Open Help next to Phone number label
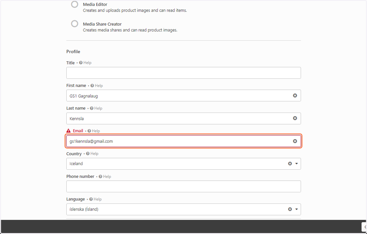367x234 pixels. pyautogui.click(x=105, y=176)
